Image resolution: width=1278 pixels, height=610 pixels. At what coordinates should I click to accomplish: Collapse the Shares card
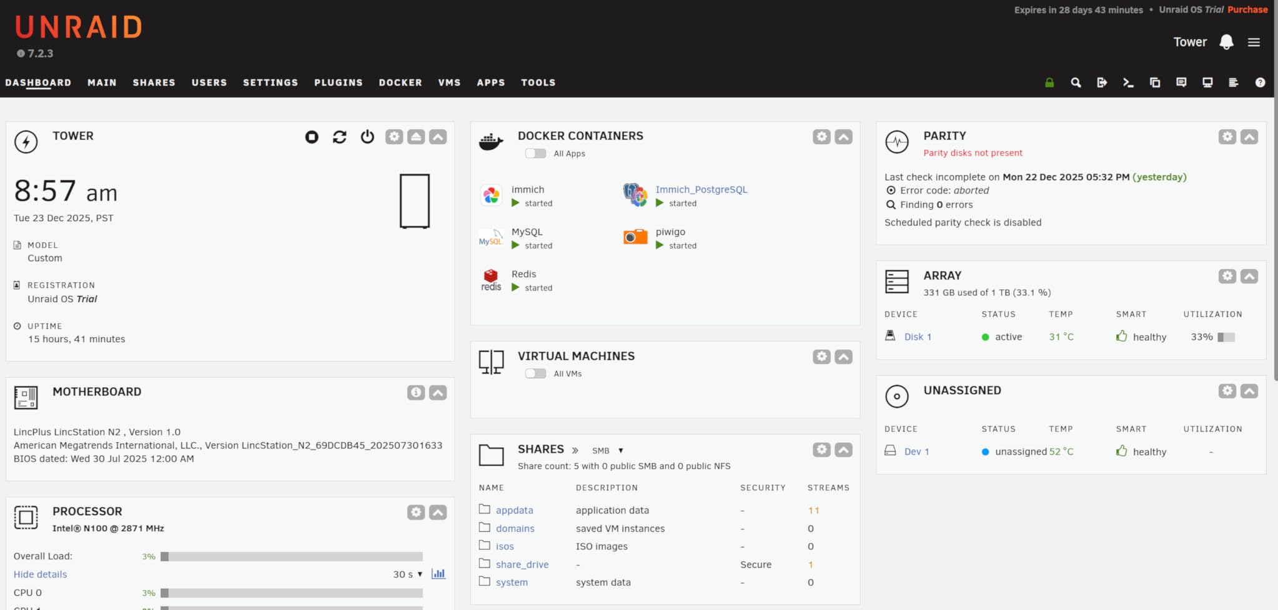[844, 450]
